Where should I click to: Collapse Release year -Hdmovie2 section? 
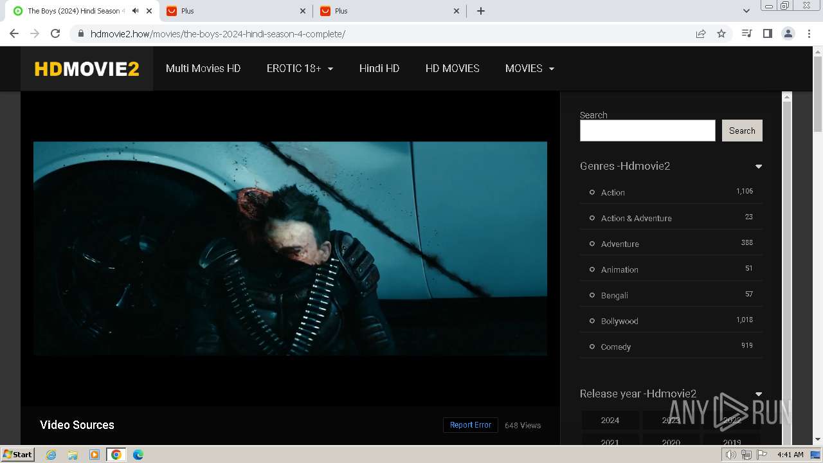(x=759, y=394)
